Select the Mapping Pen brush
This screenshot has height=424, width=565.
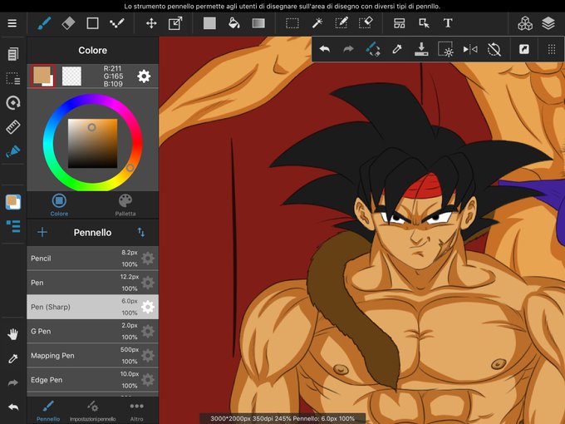tap(92, 356)
